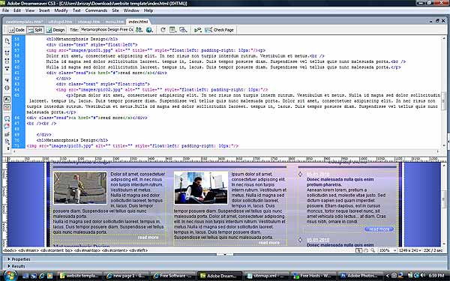Open the Window menu
Image resolution: width=450 pixels, height=281 pixels.
click(131, 10)
